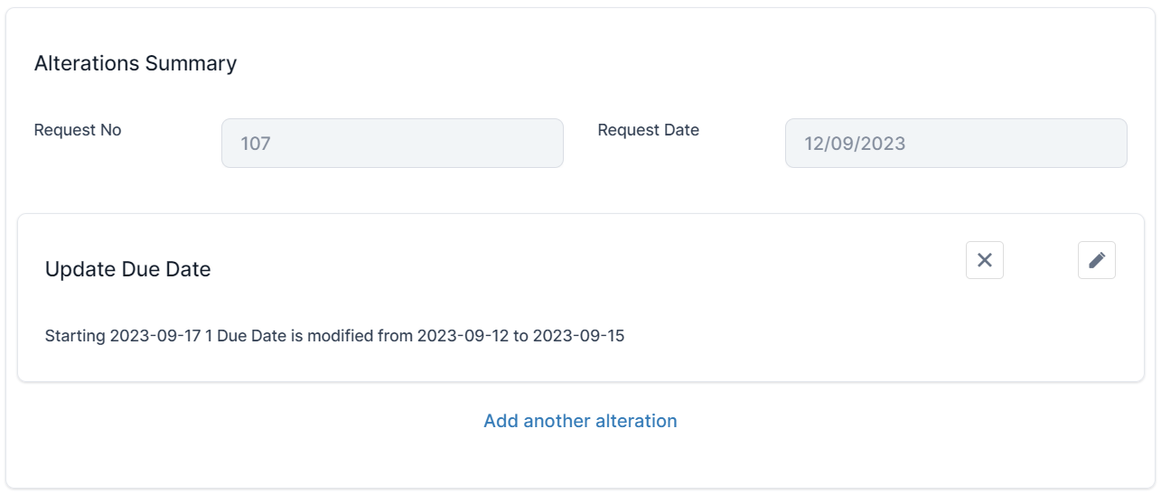The width and height of the screenshot is (1161, 494).
Task: Focus the Request Date field
Action: [956, 143]
